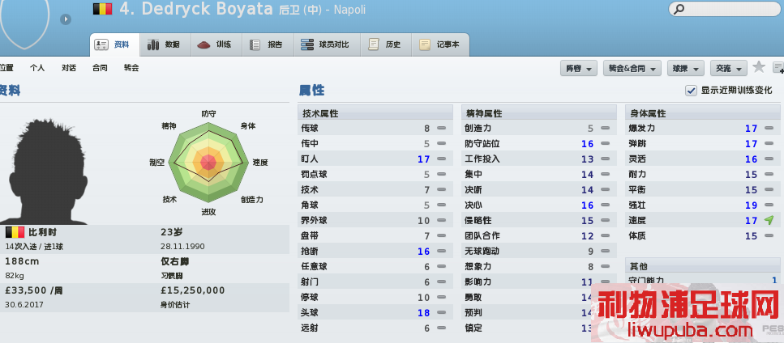Click the green arrow beside 速度
Viewport: 784px width, 343px height.
[x=769, y=220]
